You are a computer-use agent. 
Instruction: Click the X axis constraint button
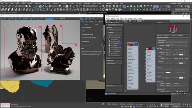pos(145,6)
